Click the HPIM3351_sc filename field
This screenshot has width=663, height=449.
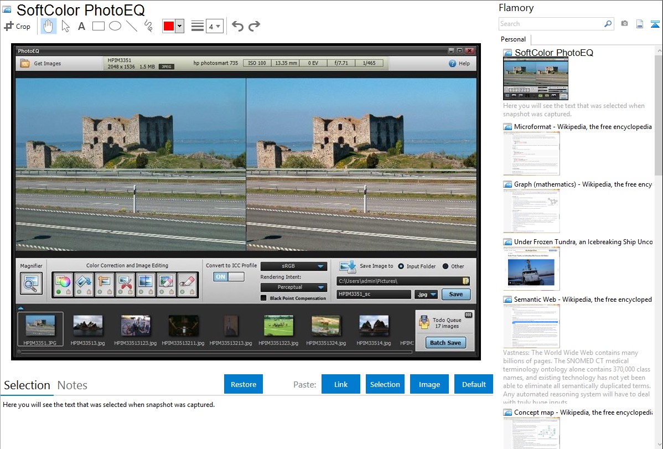374,294
